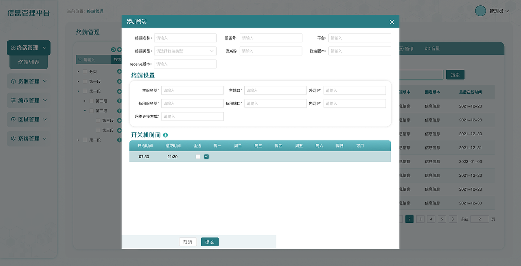This screenshot has height=266, width=521.
Task: Expand the collapsed 第二段 tree node
Action: coord(85,101)
